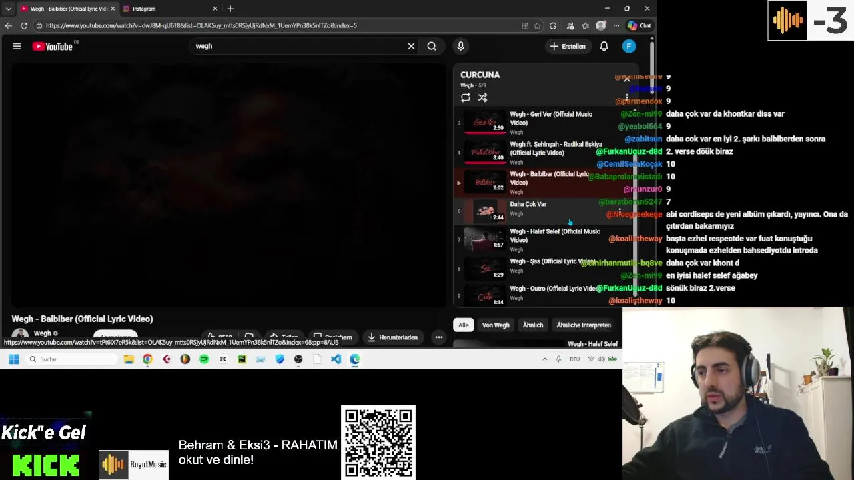Screen dimensions: 854x480
Task: Select the Ähnlich filter chip
Action: coord(533,325)
